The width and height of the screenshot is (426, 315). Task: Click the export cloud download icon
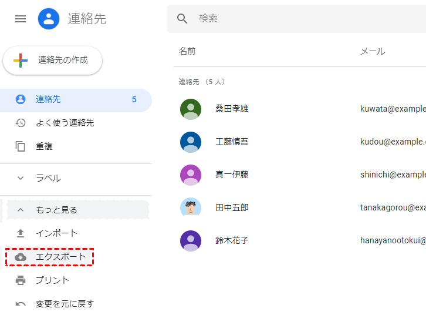[21, 257]
